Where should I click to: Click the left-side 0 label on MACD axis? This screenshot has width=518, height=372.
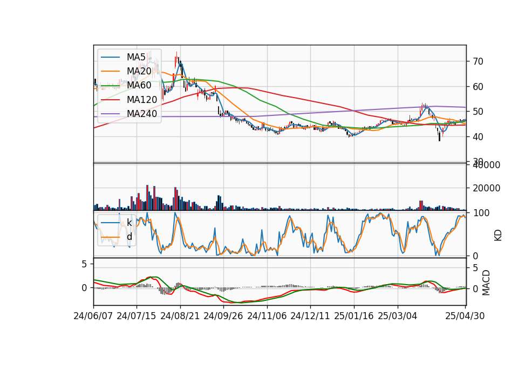coord(85,288)
